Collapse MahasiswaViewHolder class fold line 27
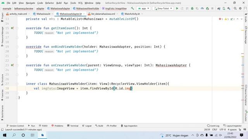The image size is (248, 139). [17, 84]
